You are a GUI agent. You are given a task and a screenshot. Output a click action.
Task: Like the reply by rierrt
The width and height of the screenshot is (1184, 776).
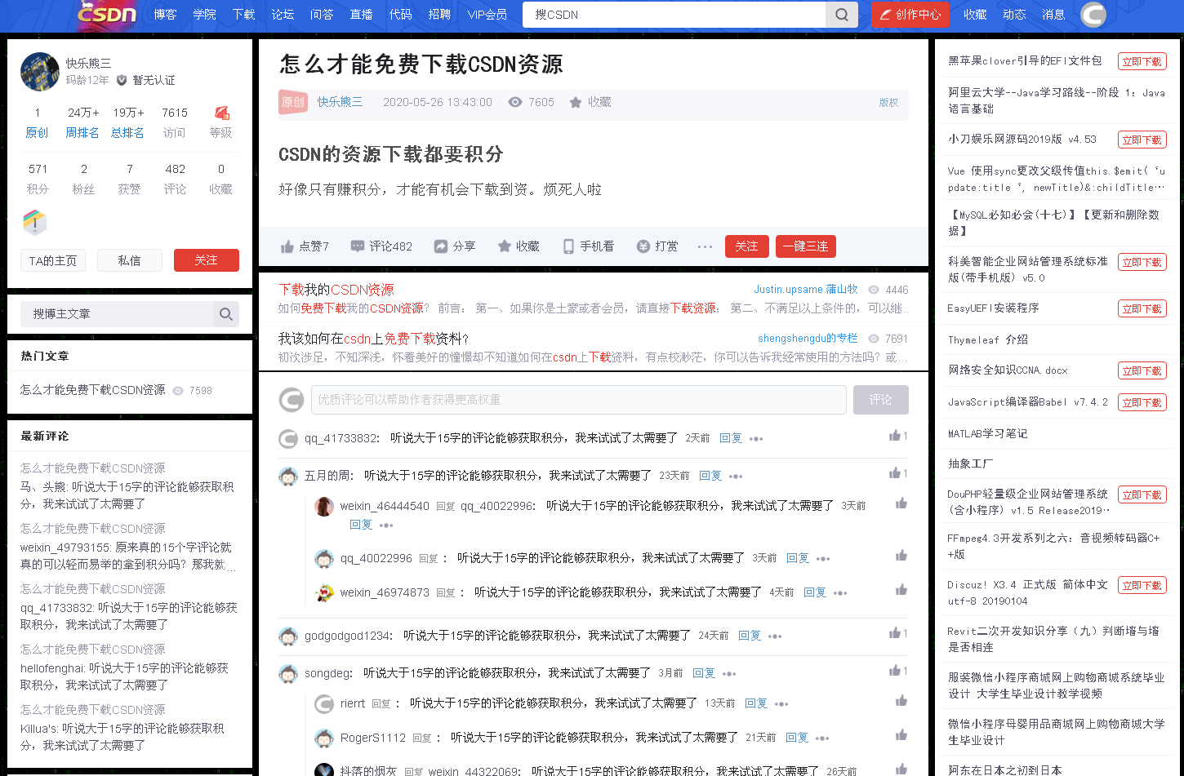[901, 701]
